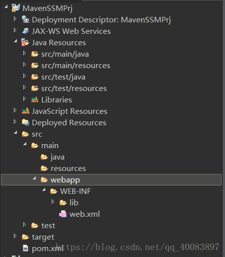Click the webapp folder icon

(x=44, y=179)
